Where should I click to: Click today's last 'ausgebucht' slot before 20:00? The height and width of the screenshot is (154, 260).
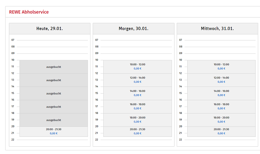click(x=54, y=120)
